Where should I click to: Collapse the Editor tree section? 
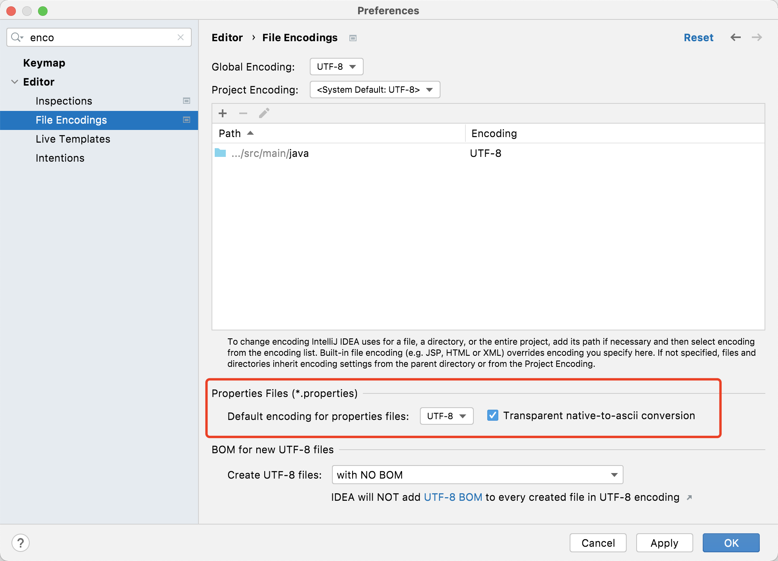tap(15, 82)
